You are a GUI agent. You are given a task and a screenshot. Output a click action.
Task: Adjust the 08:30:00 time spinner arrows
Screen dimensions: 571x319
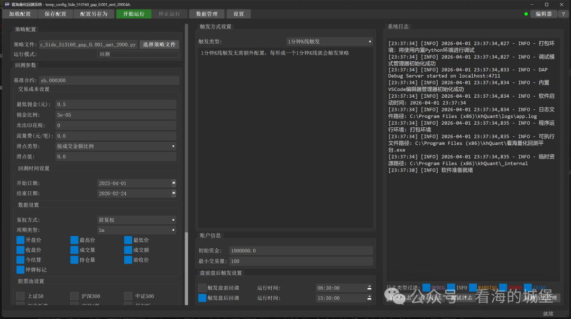pos(369,288)
